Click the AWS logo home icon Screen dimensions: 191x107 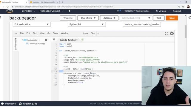(10, 11)
